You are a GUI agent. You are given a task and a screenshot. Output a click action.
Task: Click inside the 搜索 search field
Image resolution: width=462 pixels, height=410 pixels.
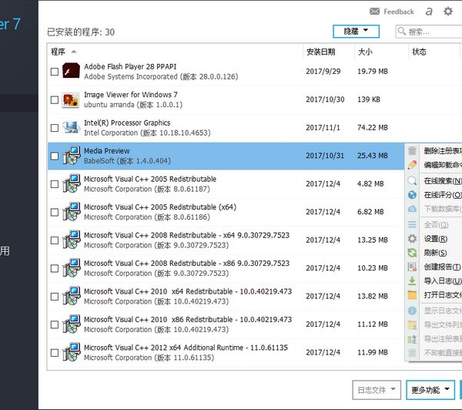[x=433, y=32]
